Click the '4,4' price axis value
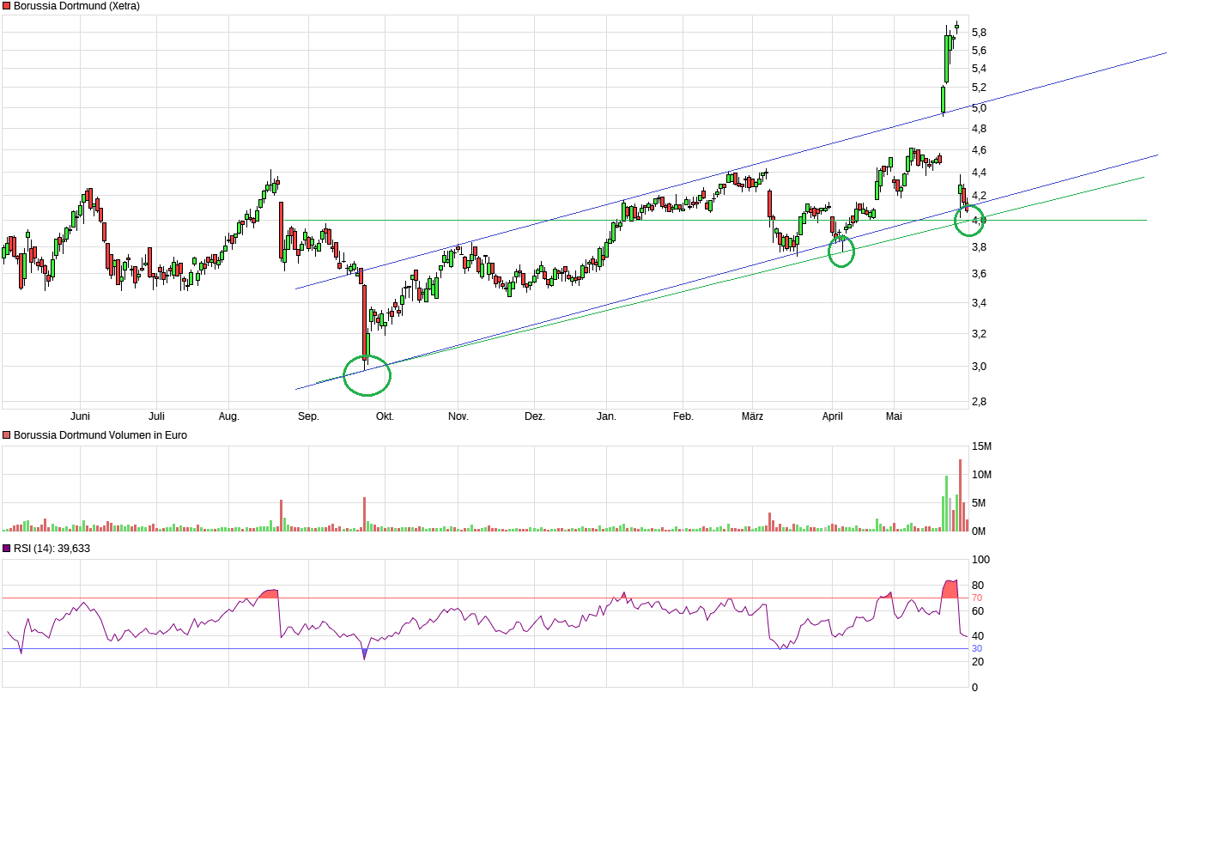The width and height of the screenshot is (1220, 844). tap(979, 173)
